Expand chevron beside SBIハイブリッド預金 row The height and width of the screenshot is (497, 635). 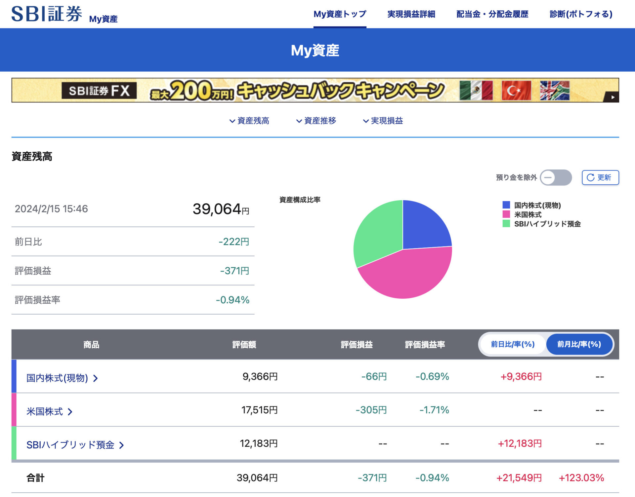click(x=121, y=445)
